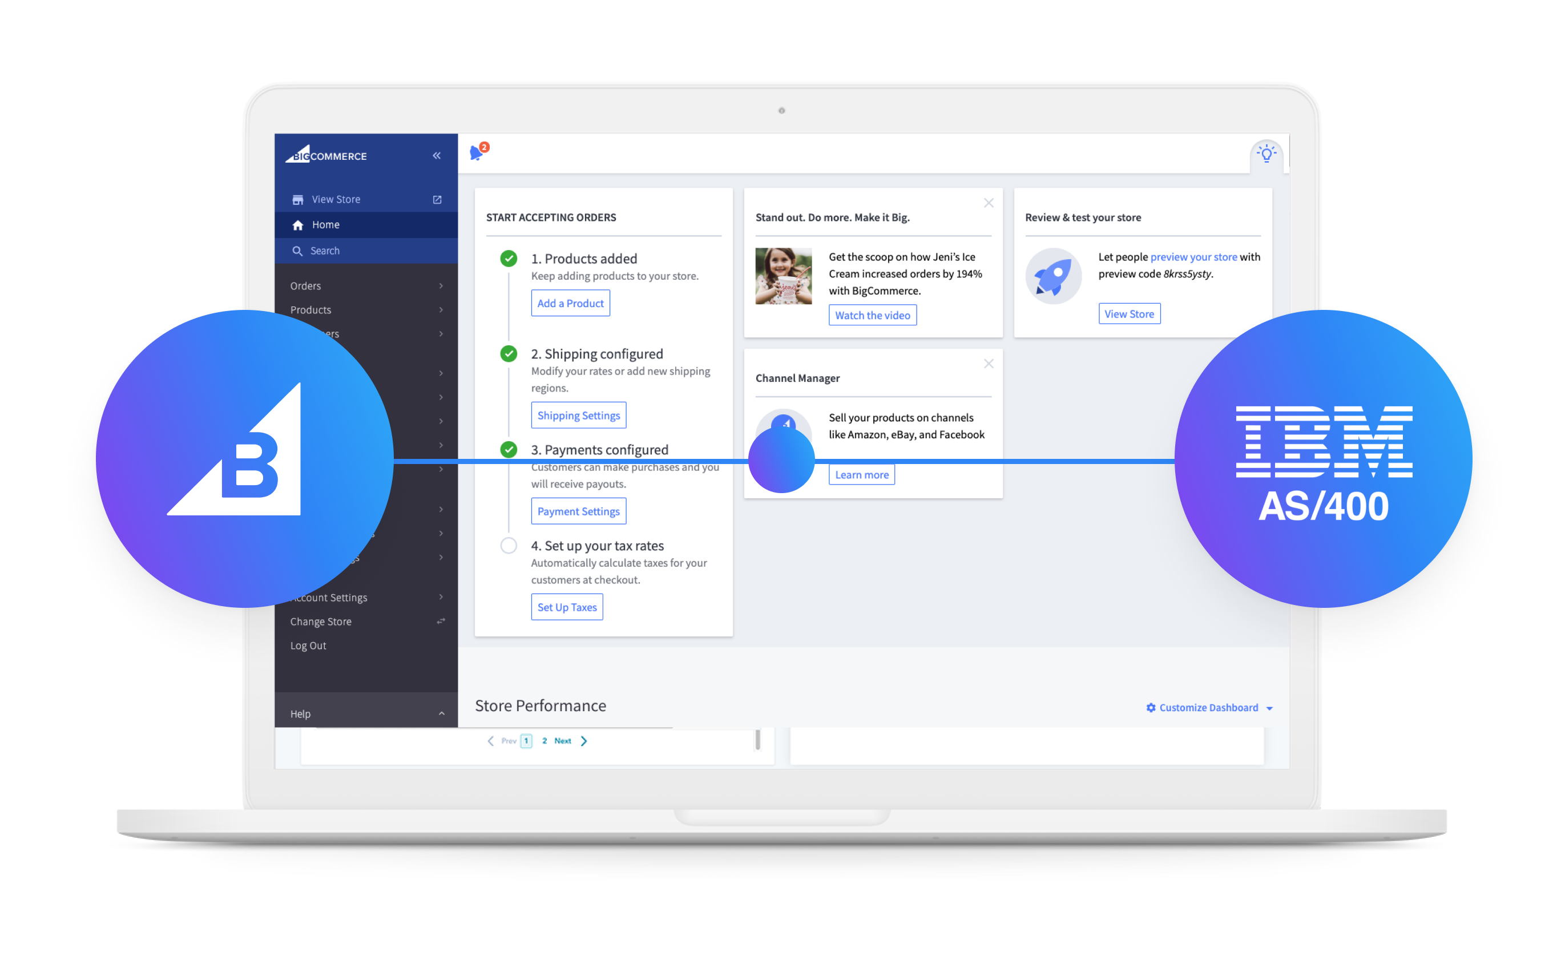Click the START ACCEPTING ORDERS heading

click(x=551, y=217)
